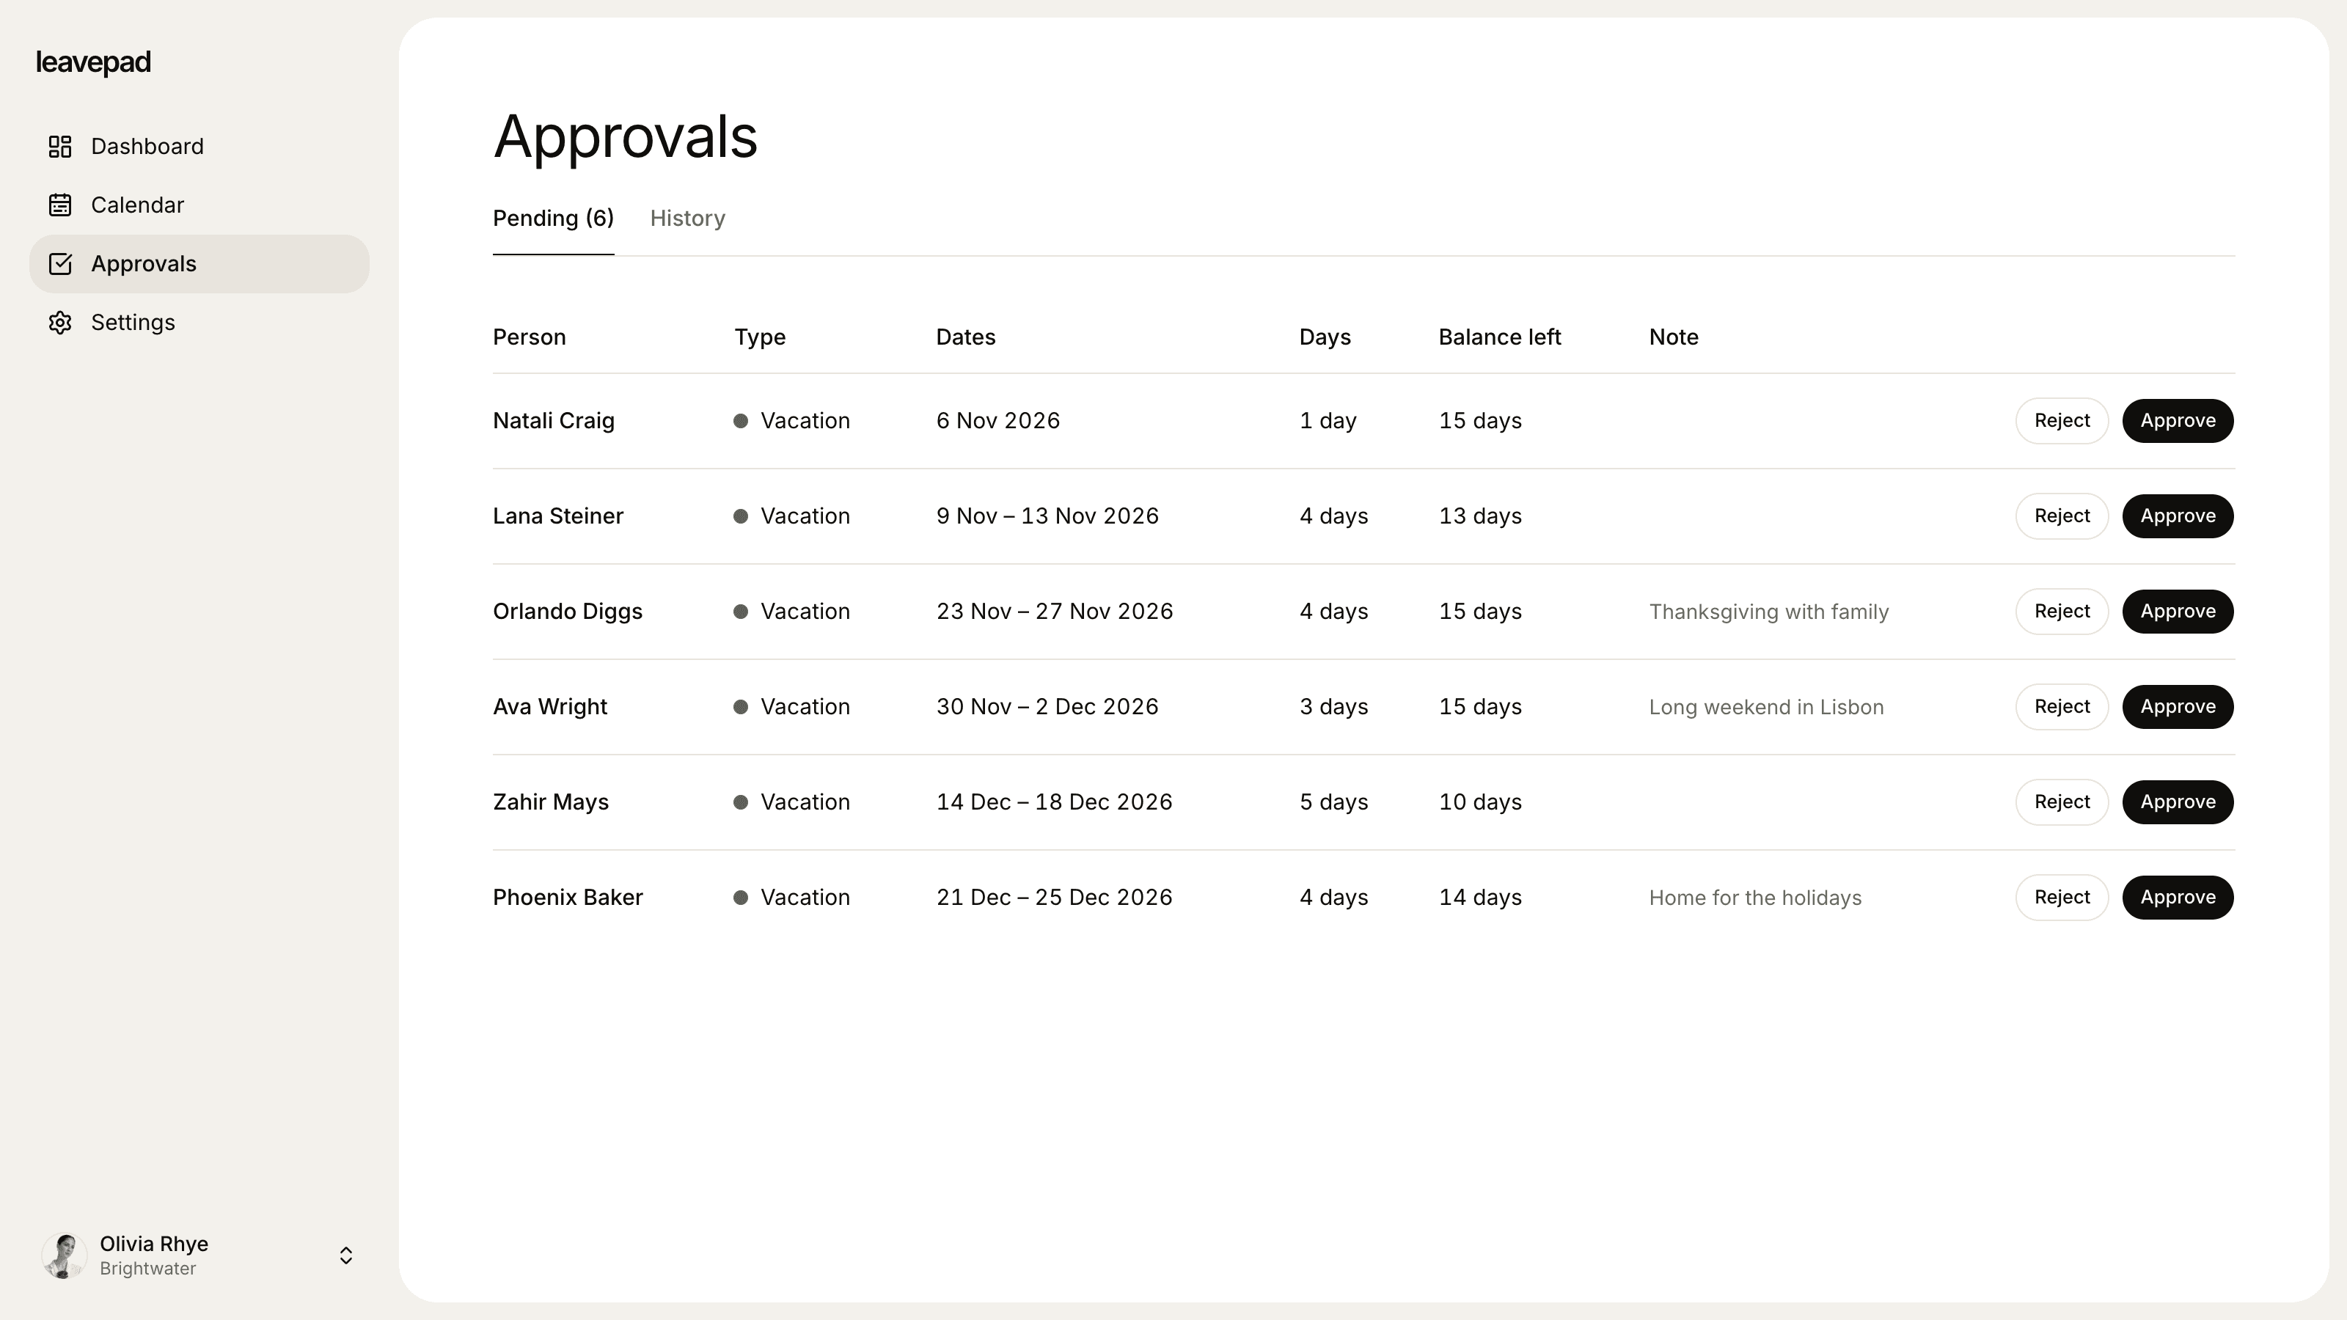Approve Lana Steiner's request
Image resolution: width=2347 pixels, height=1320 pixels.
tap(2178, 516)
